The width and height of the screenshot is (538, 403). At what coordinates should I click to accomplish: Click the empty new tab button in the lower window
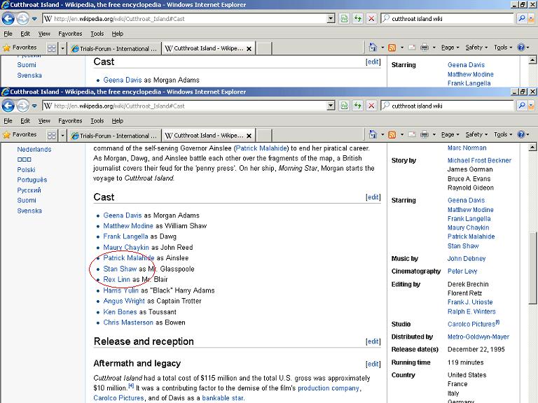(264, 136)
